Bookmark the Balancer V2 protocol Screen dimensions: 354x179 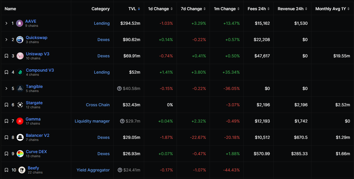6,137
